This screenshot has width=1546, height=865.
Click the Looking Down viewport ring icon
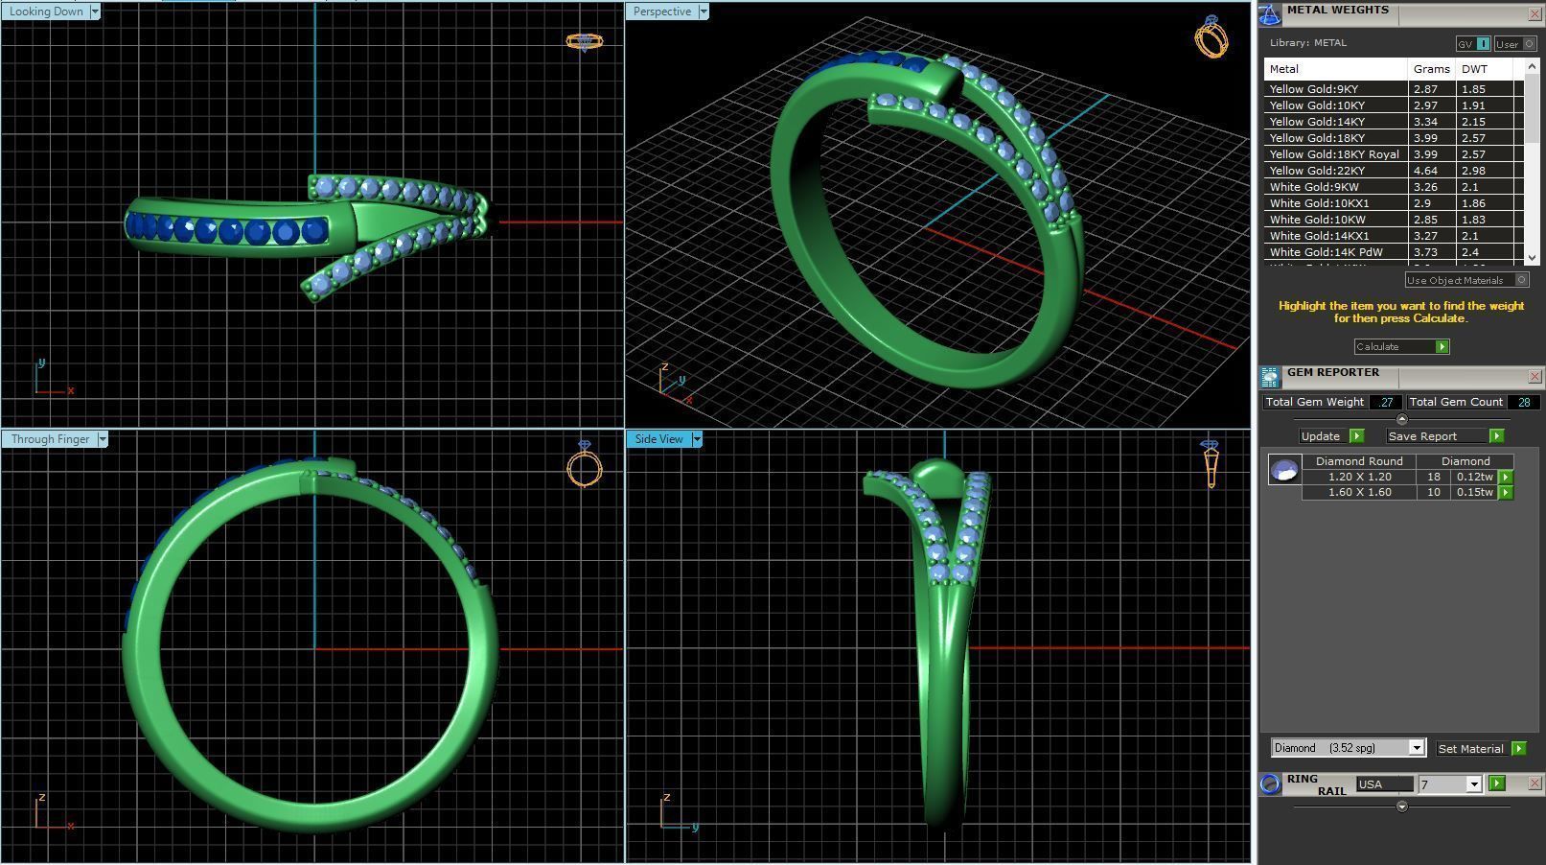coord(584,42)
